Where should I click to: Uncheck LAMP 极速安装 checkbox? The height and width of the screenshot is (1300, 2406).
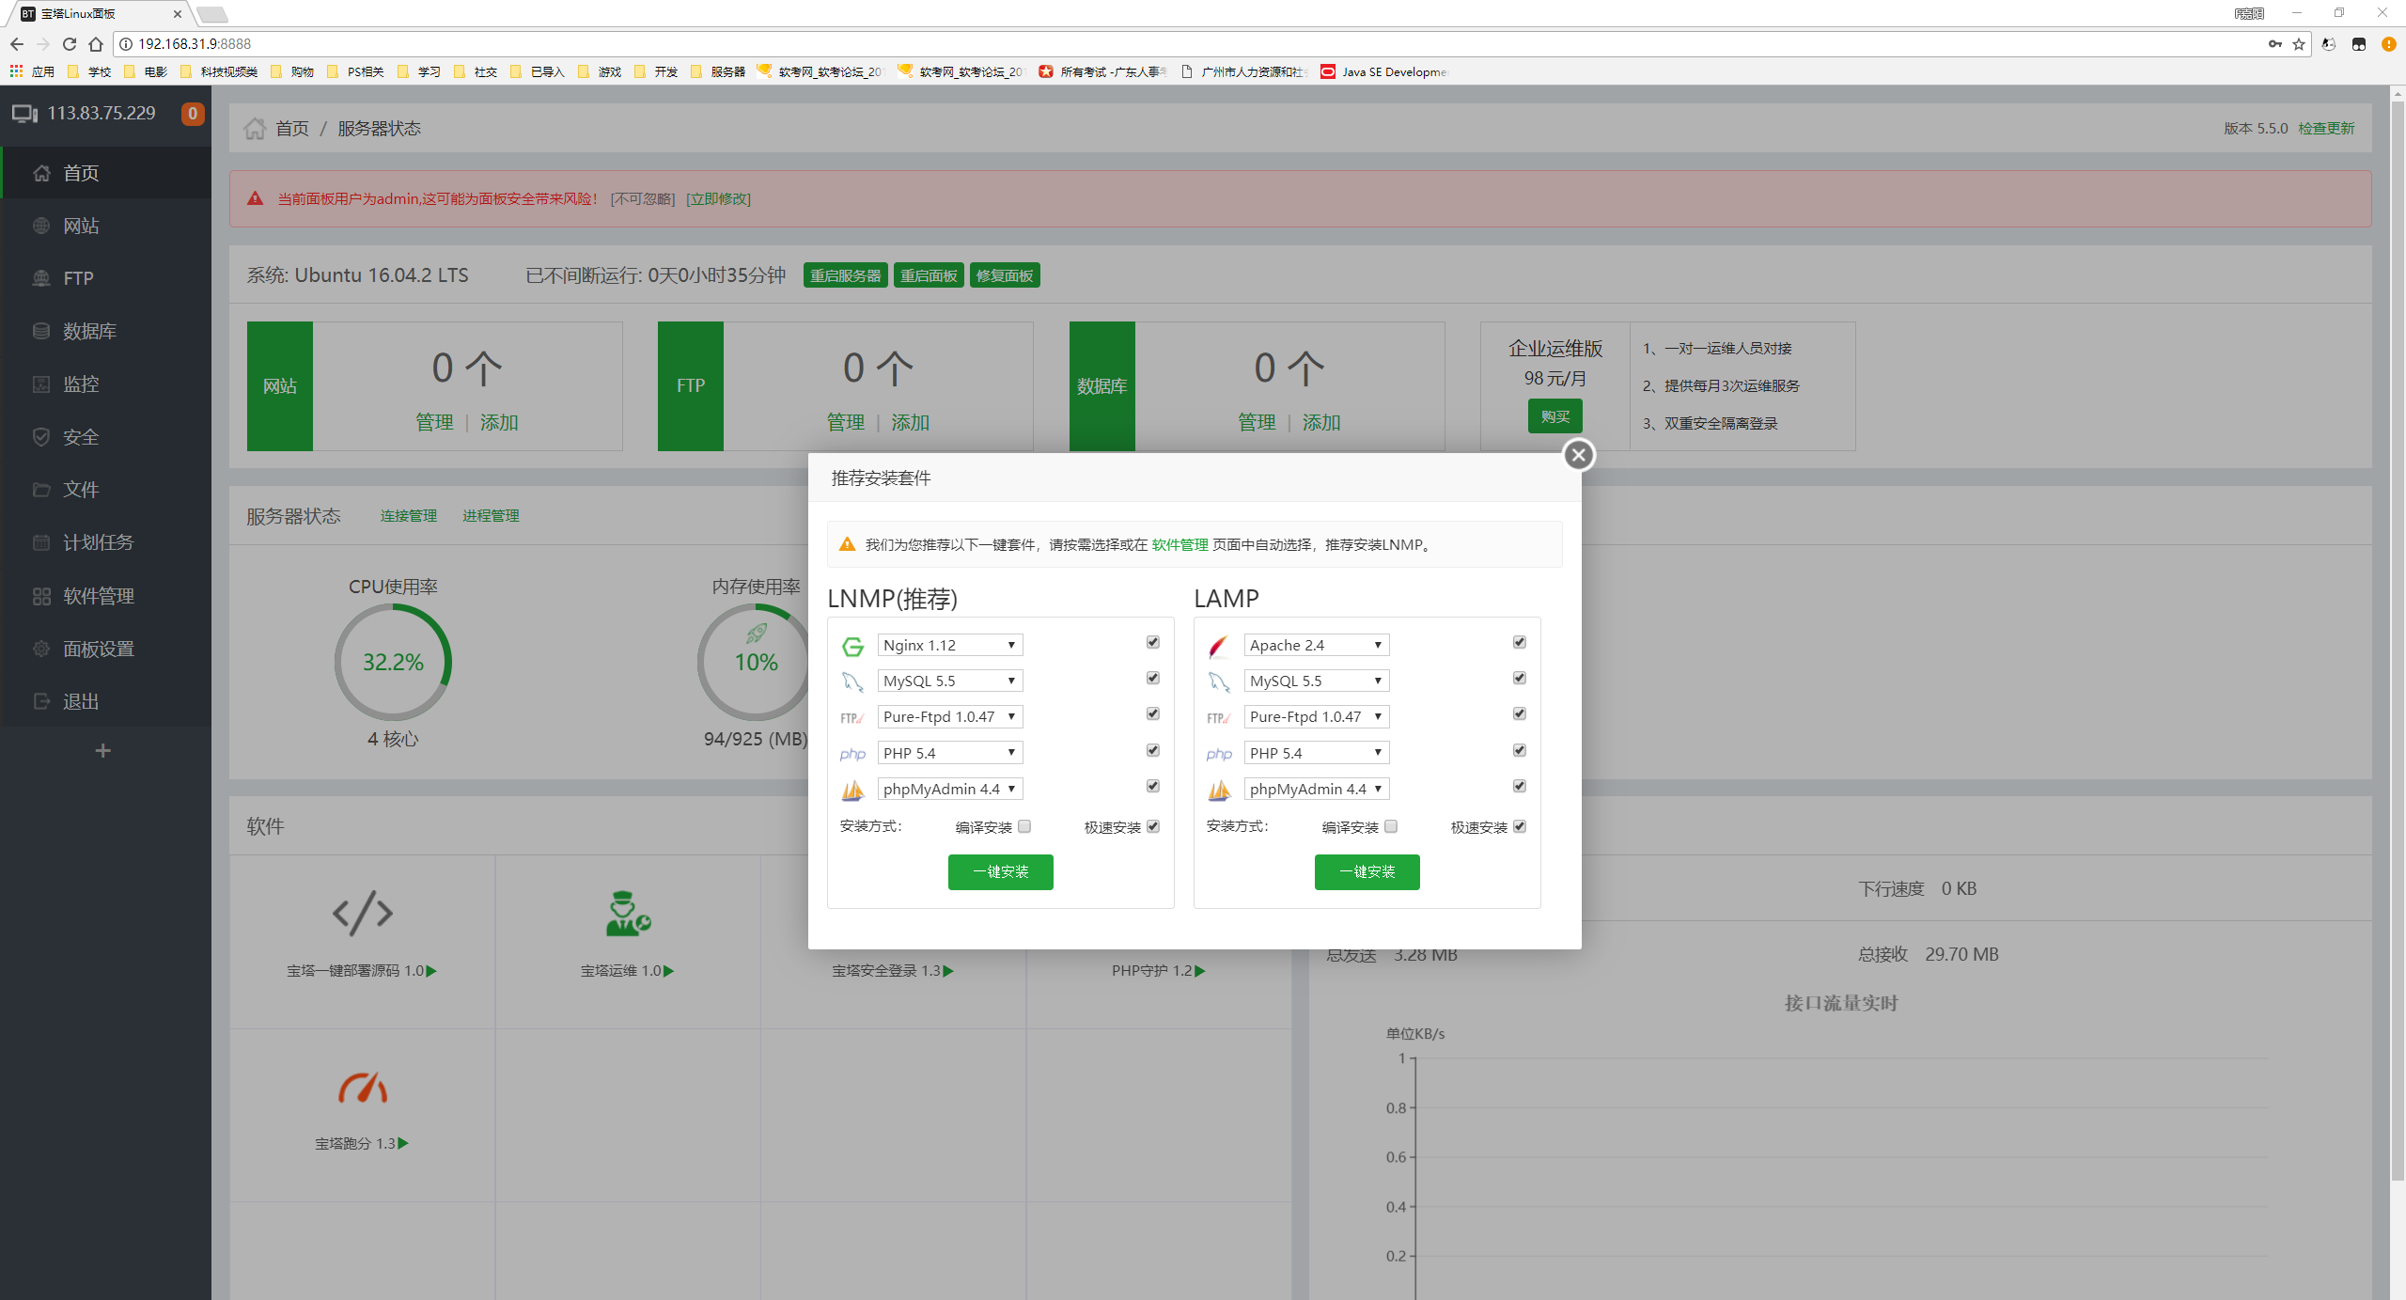1519,826
